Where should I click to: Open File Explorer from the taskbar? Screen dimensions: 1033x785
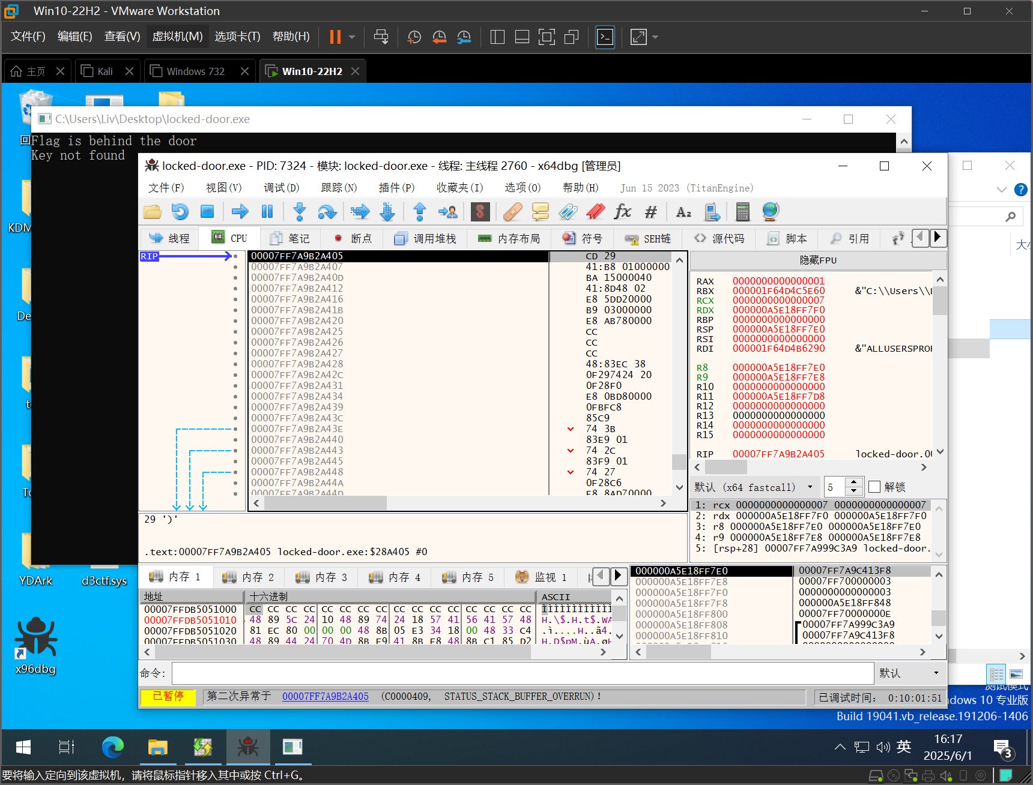tap(157, 747)
